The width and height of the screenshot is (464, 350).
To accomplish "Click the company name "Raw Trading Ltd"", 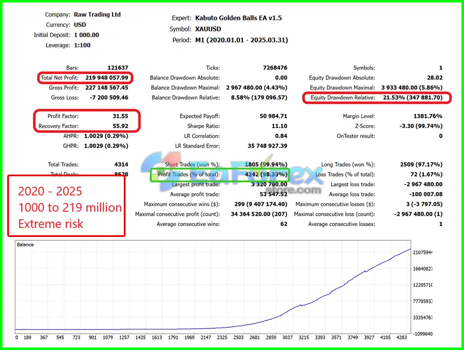I will (x=97, y=14).
